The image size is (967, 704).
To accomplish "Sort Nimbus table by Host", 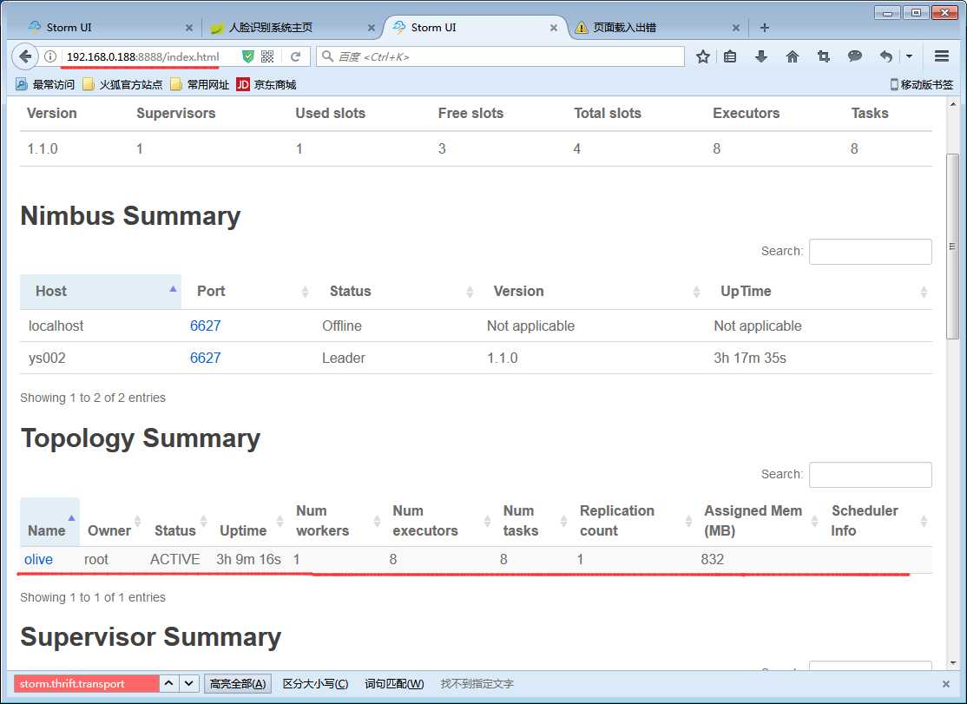I will (x=101, y=292).
